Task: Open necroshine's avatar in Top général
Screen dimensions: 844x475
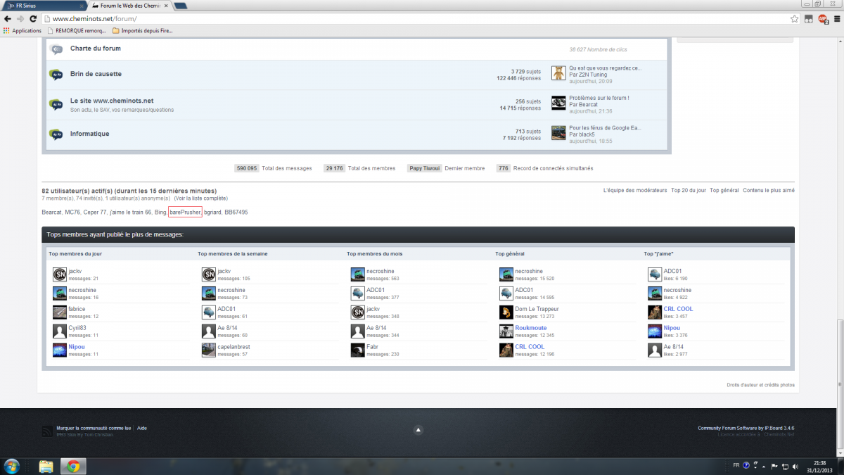Action: coord(506,274)
